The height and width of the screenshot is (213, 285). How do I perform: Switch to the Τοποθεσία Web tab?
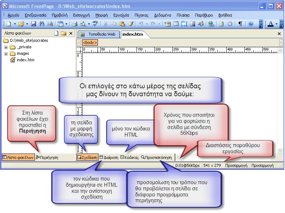(x=99, y=34)
